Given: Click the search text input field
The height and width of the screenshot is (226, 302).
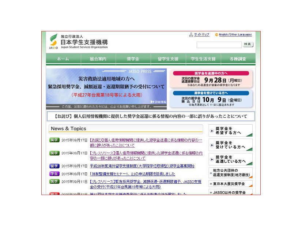Looking at the screenshot, I should click(219, 45).
